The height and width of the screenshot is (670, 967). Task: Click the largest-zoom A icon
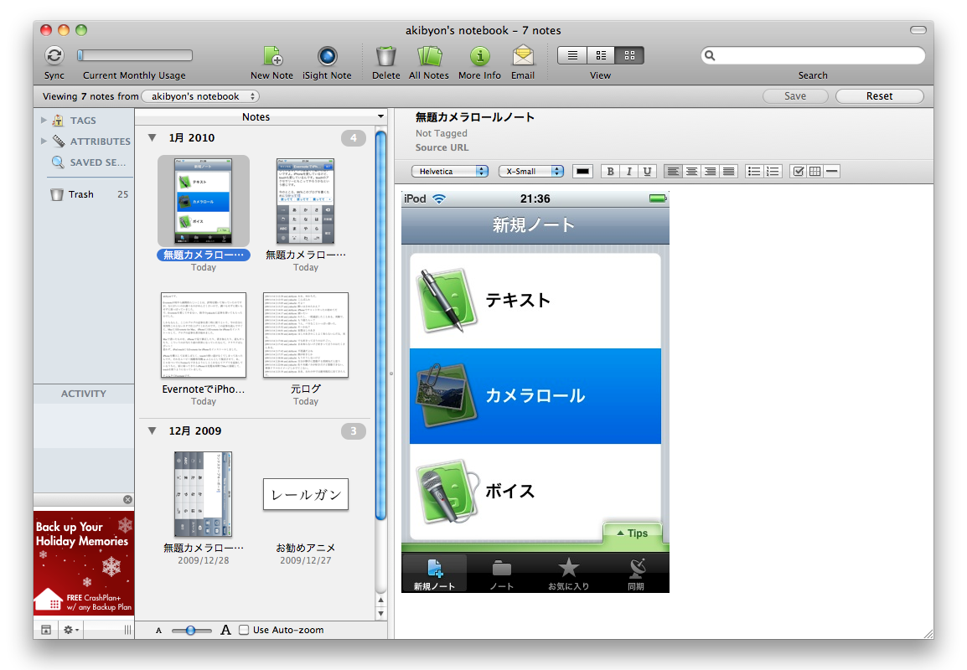point(225,630)
